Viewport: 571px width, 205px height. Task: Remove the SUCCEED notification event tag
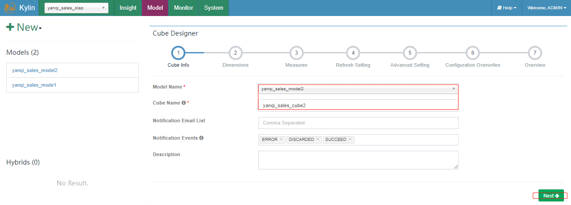(x=350, y=140)
